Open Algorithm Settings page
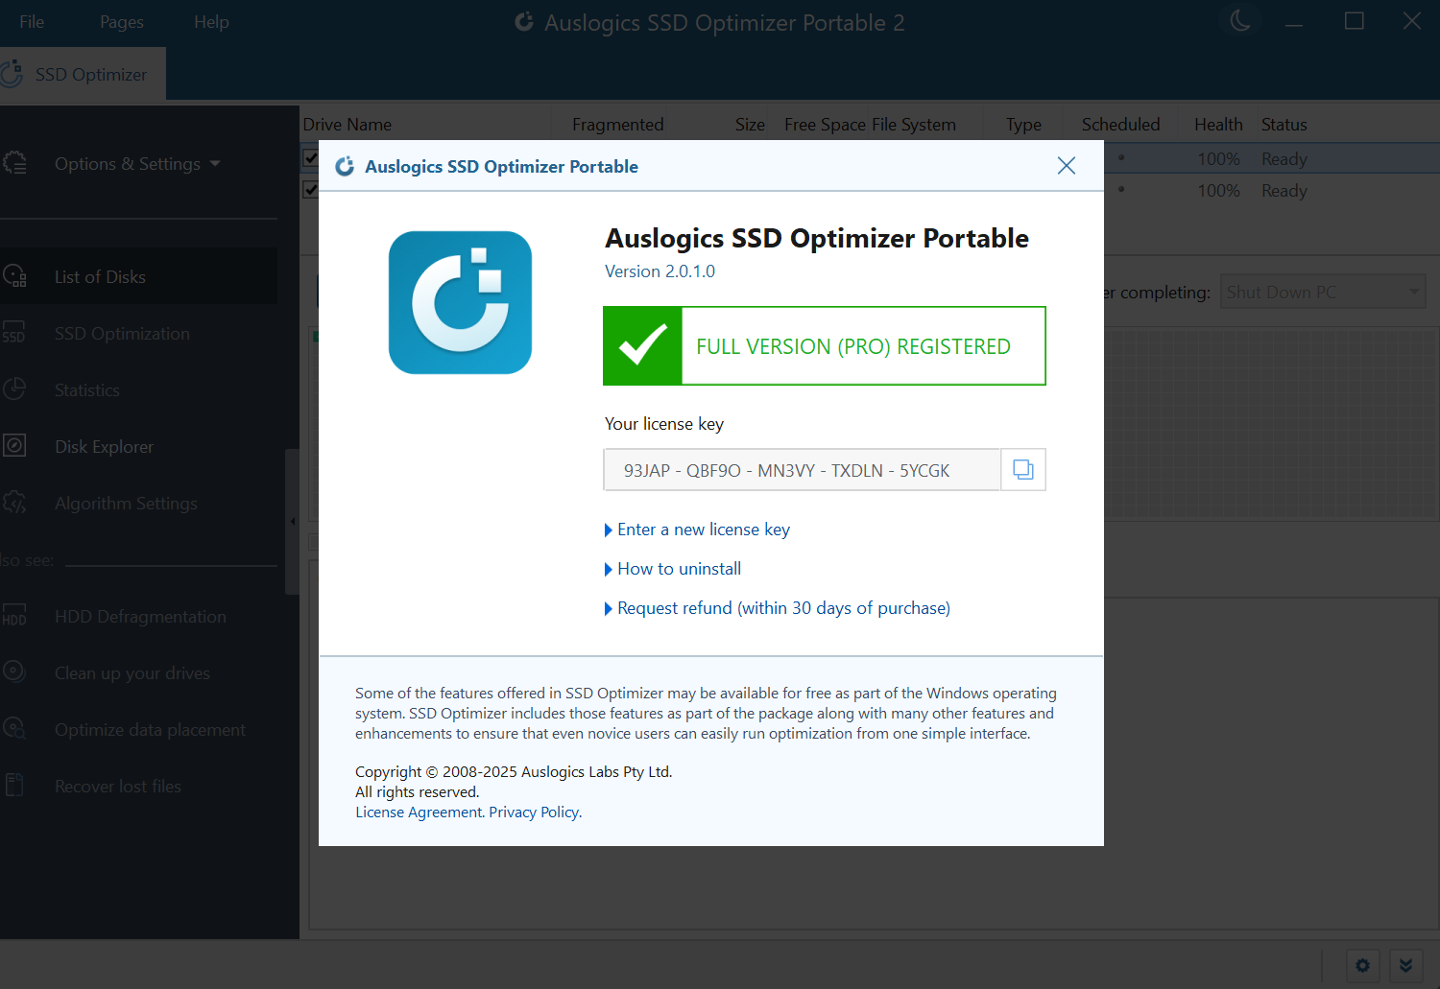This screenshot has height=989, width=1440. 126,503
